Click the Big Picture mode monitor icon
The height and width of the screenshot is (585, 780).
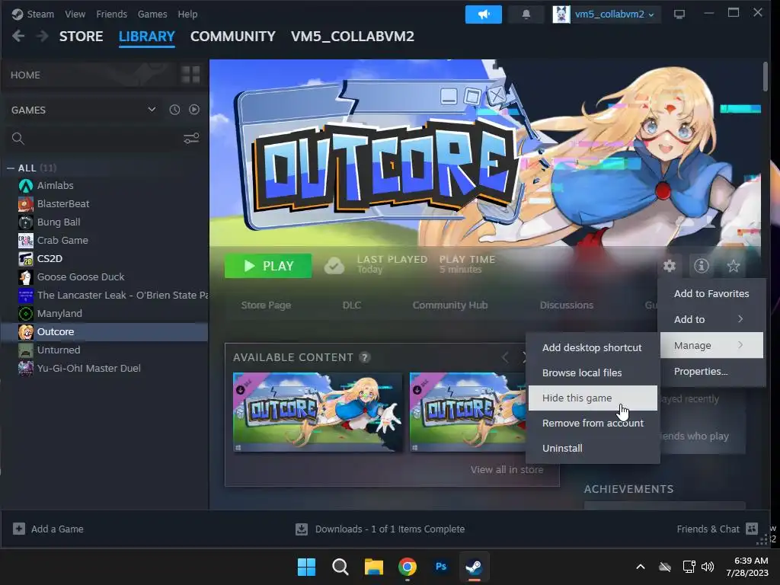pyautogui.click(x=679, y=14)
